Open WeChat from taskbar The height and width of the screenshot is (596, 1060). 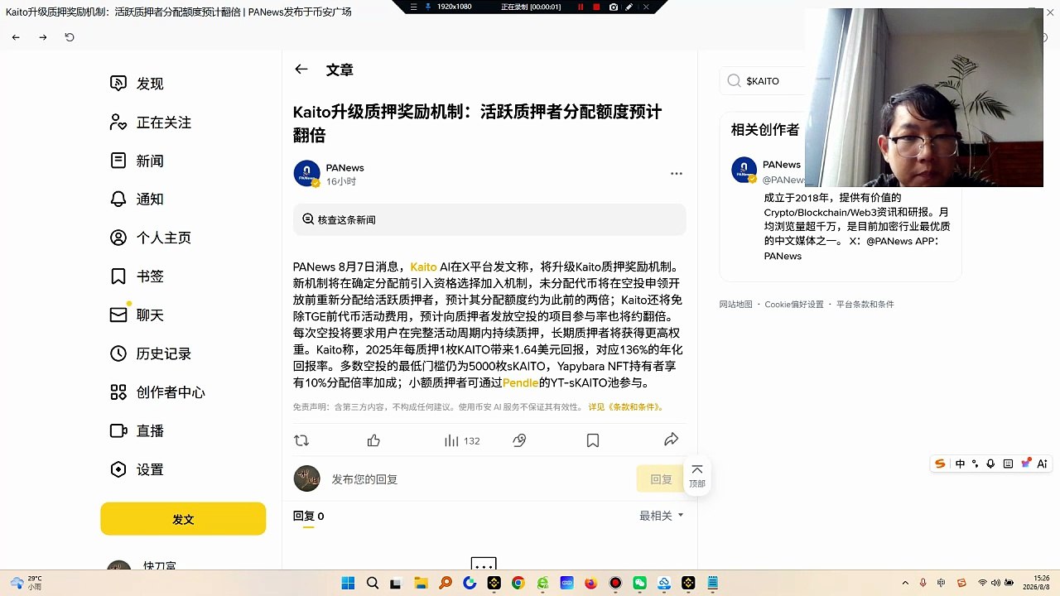click(x=639, y=583)
